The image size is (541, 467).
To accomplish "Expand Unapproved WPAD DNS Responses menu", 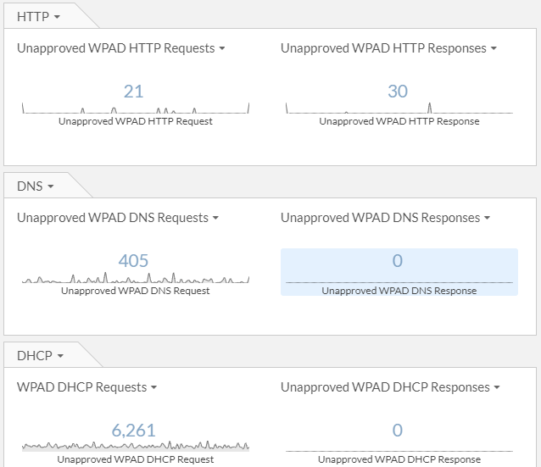I will point(386,218).
